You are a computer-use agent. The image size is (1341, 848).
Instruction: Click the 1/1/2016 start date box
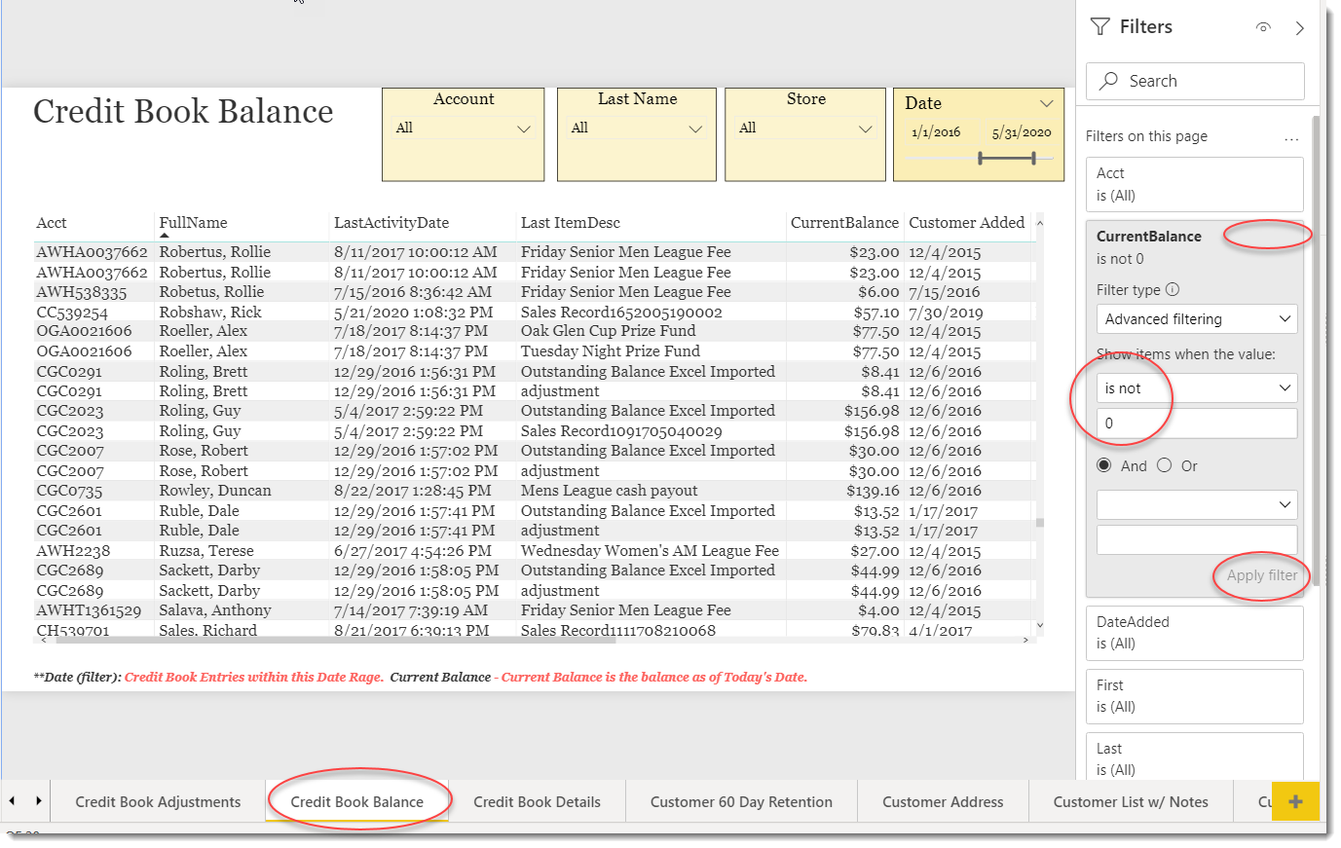tap(936, 132)
